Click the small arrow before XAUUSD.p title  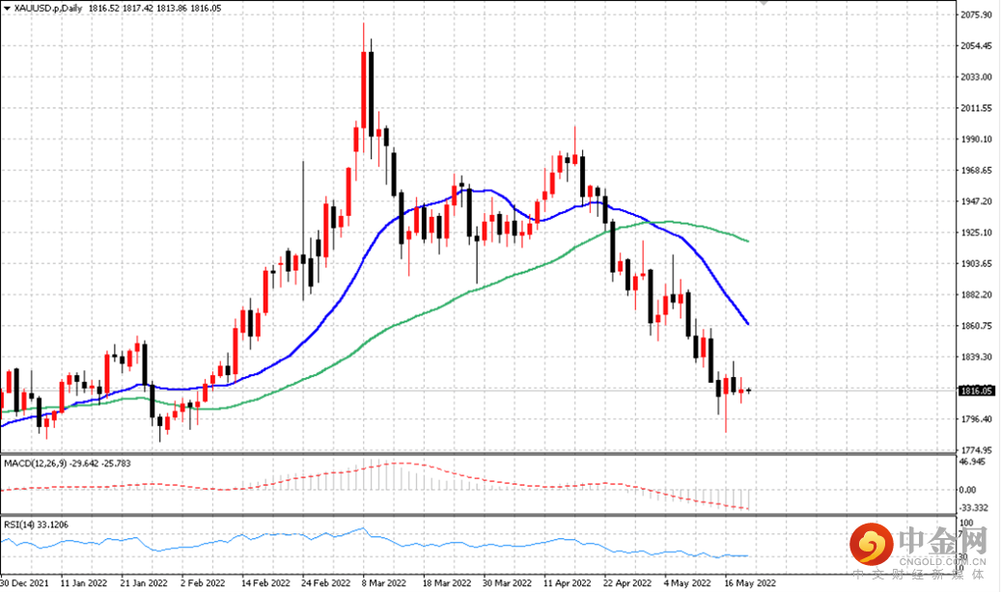click(7, 9)
